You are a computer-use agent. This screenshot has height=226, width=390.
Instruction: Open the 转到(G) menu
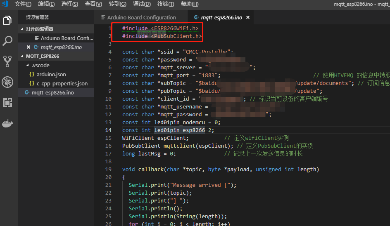[x=117, y=4]
